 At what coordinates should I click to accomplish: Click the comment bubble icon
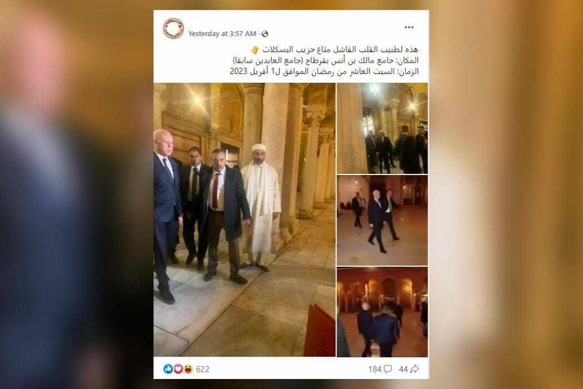point(388,369)
